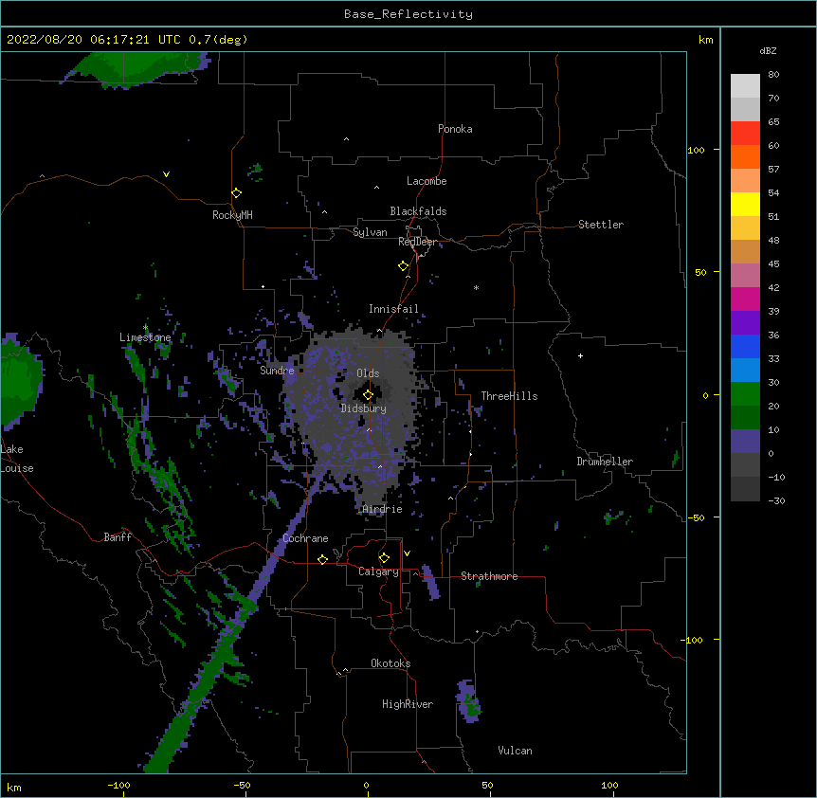
Task: Click the violet 36-39 dBZ legend swatch
Action: 745,323
